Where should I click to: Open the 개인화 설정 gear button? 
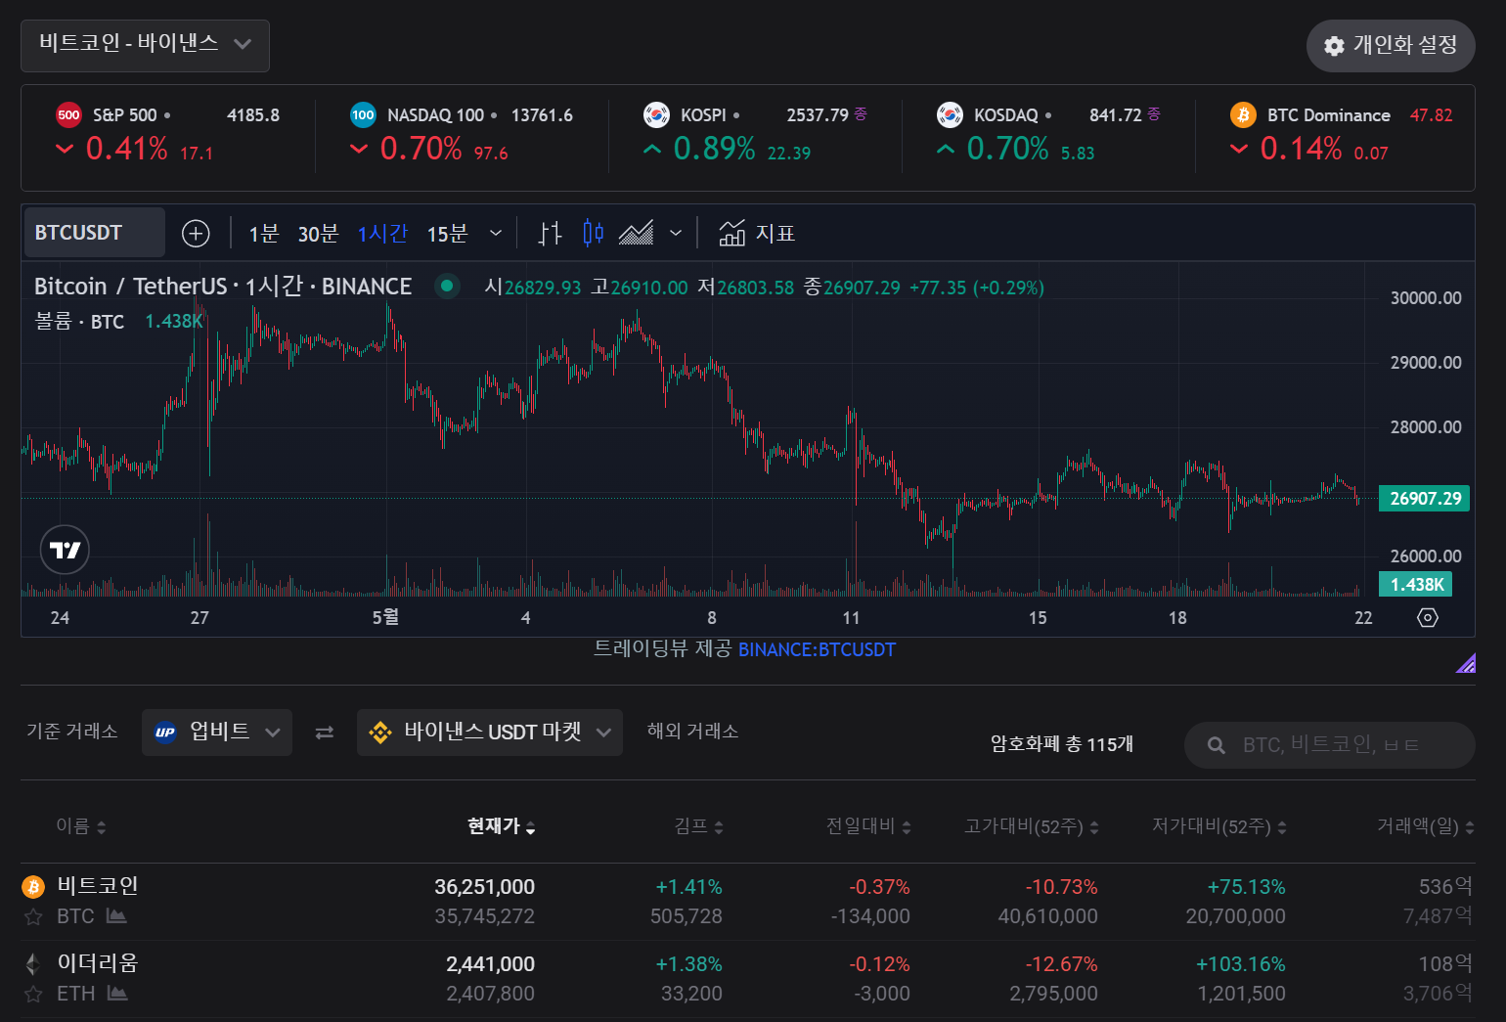[1390, 46]
